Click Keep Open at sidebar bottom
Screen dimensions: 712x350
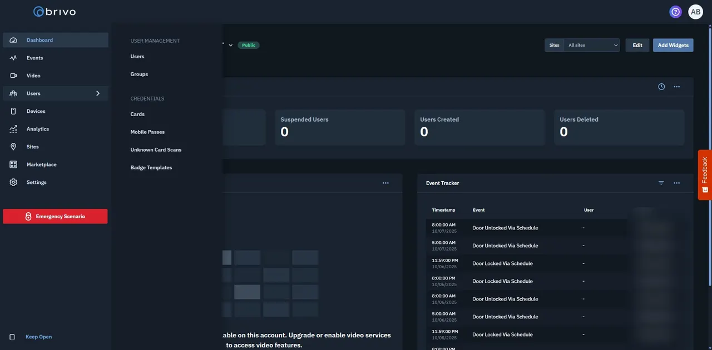point(38,337)
